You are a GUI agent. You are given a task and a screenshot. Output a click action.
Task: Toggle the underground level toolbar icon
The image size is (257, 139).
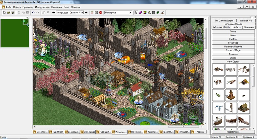pyautogui.click(x=92, y=13)
